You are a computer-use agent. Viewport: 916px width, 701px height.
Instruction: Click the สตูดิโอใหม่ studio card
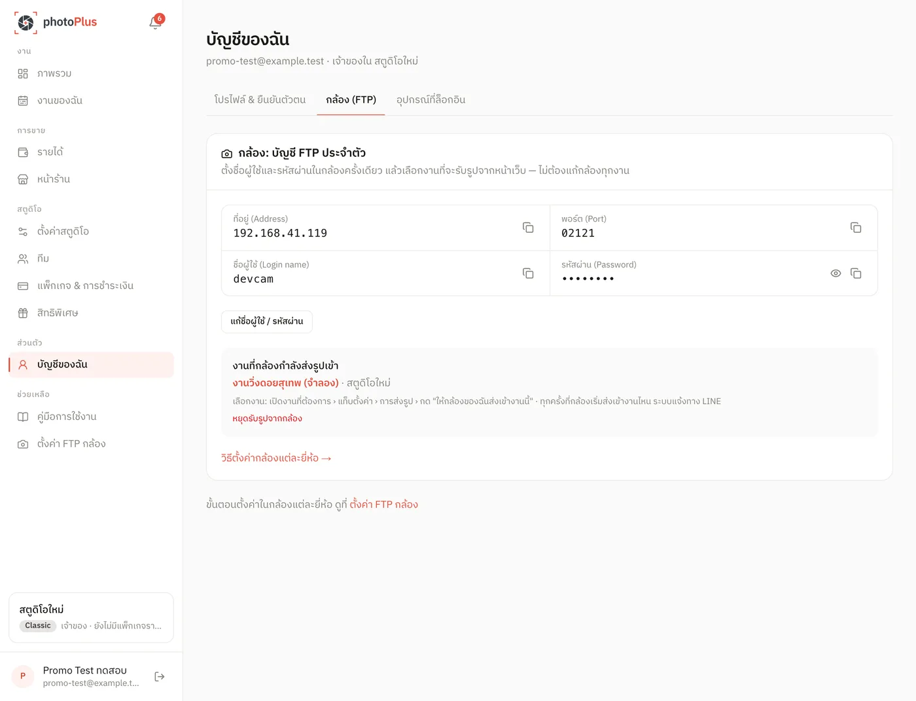[91, 618]
